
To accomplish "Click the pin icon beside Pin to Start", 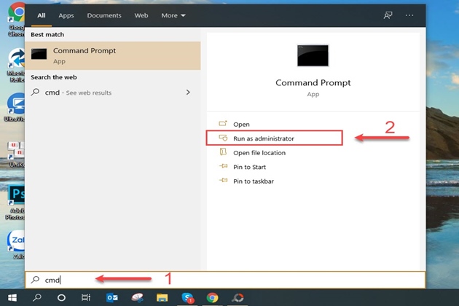I will (223, 166).
